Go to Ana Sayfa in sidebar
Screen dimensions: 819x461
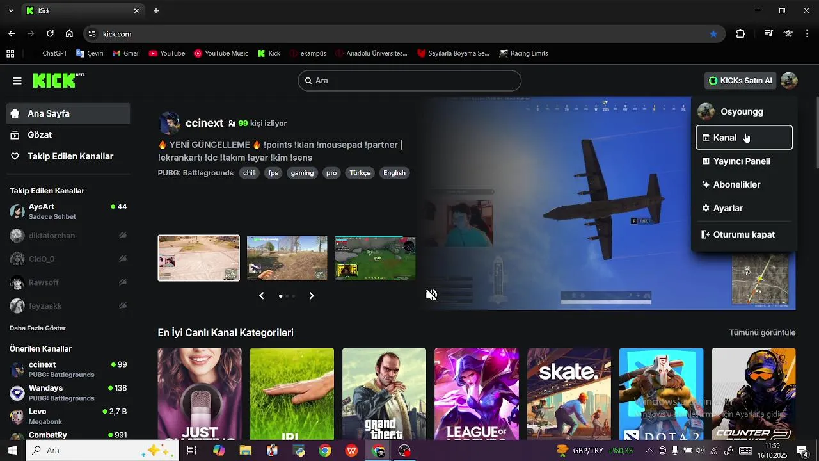(68, 113)
